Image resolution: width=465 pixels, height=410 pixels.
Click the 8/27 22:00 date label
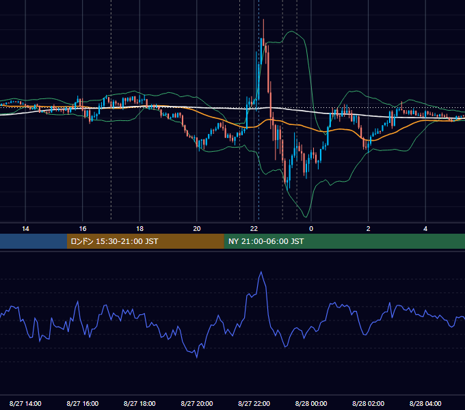[254, 403]
